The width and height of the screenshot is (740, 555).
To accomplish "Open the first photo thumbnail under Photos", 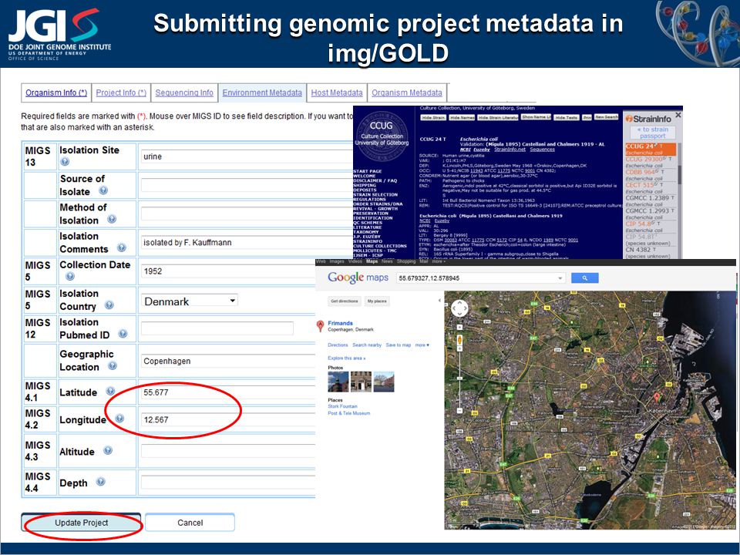I will (x=338, y=382).
